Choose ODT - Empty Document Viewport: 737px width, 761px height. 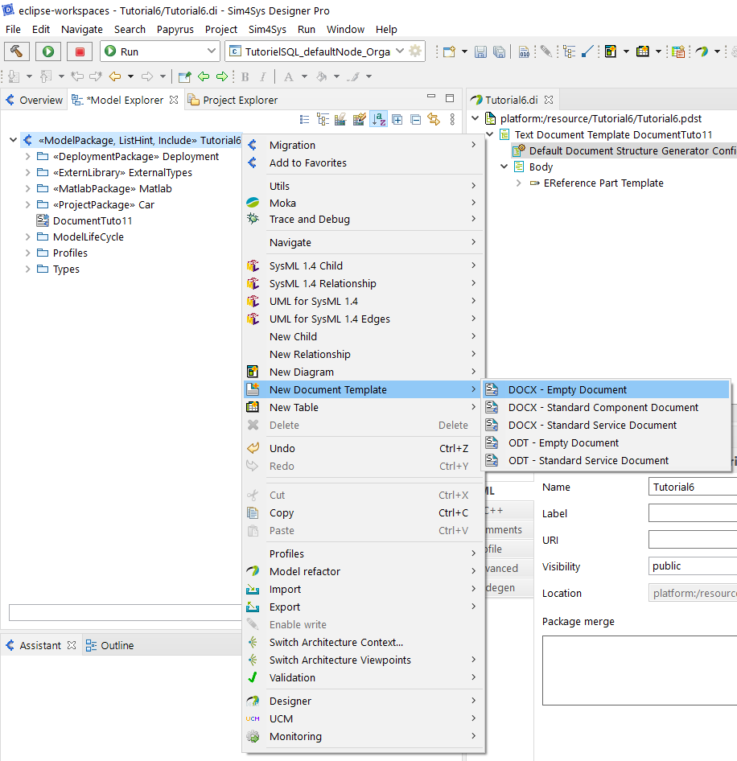(607, 442)
